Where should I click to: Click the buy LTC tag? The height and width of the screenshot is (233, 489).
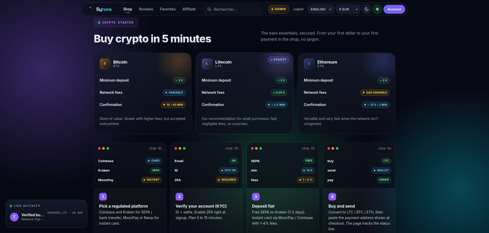pyautogui.click(x=386, y=161)
